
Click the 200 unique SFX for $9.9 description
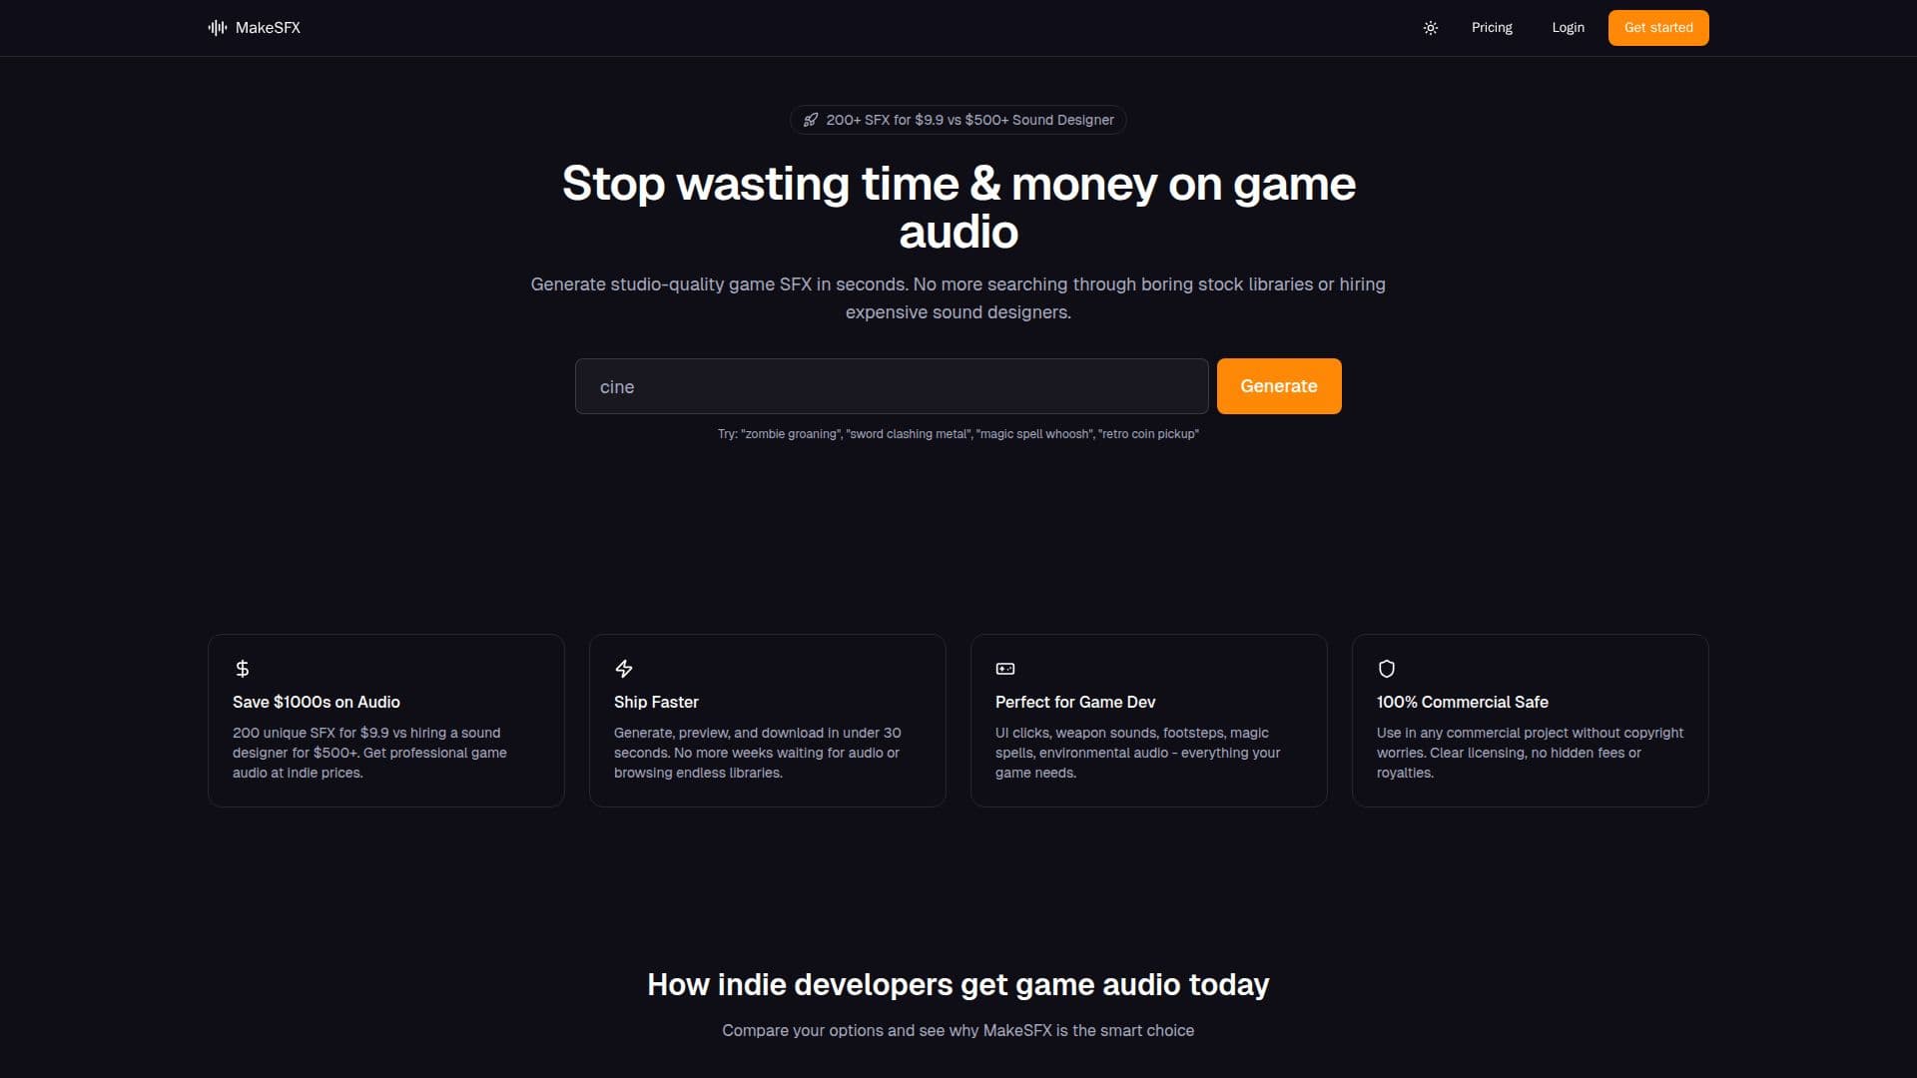tap(369, 753)
